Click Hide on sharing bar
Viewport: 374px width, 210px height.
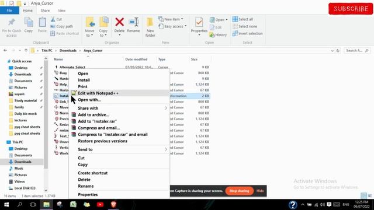[x=260, y=191]
